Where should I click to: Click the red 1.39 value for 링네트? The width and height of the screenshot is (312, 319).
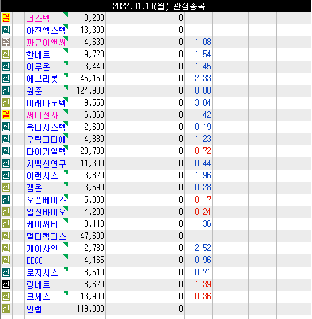point(203,285)
